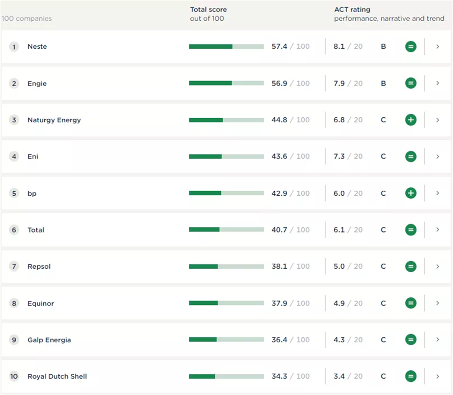
Task: Open the Royal Dutch Shell company name
Action: coord(57,376)
